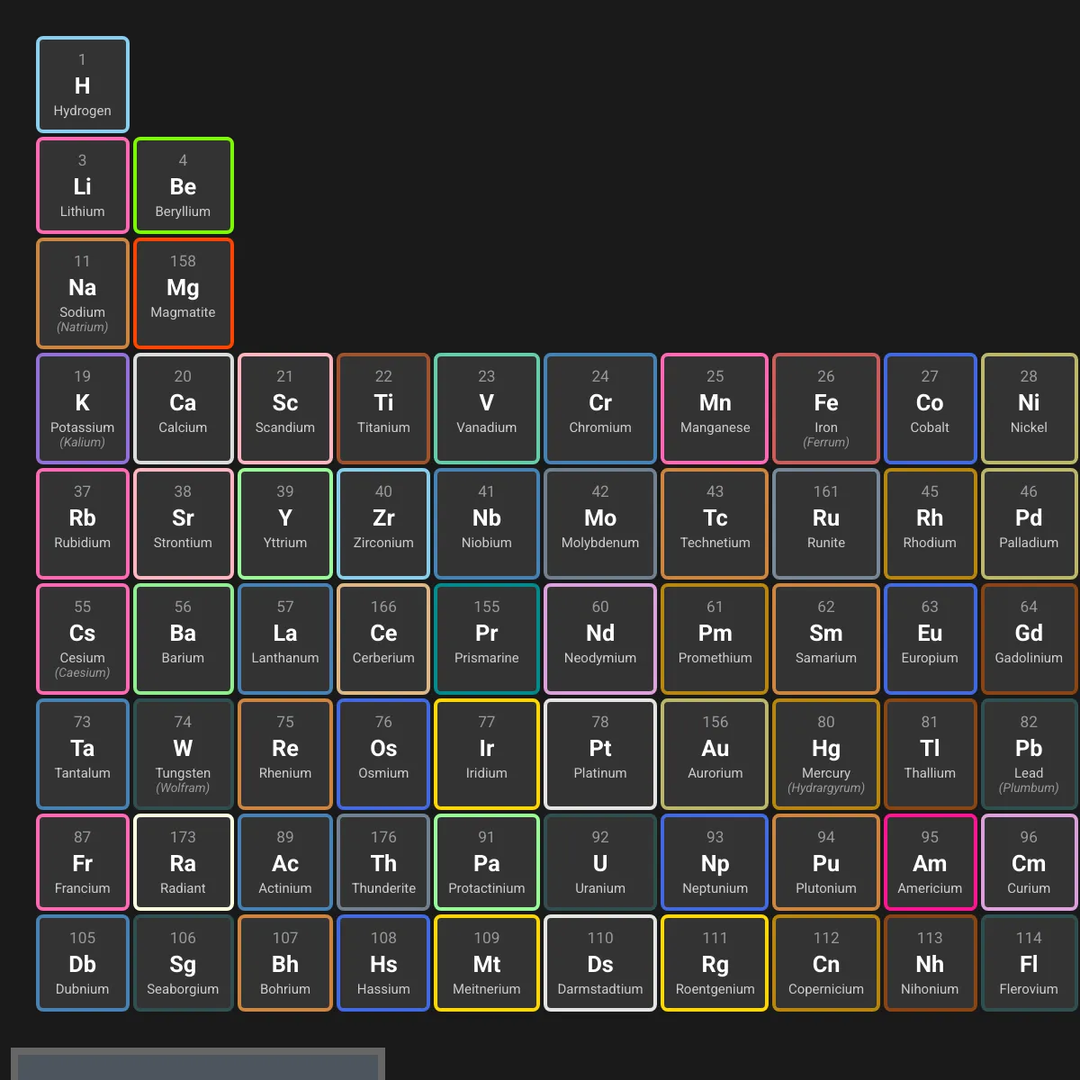The width and height of the screenshot is (1080, 1080).
Task: Click the Beryllium tile with green border
Action: [x=184, y=185]
